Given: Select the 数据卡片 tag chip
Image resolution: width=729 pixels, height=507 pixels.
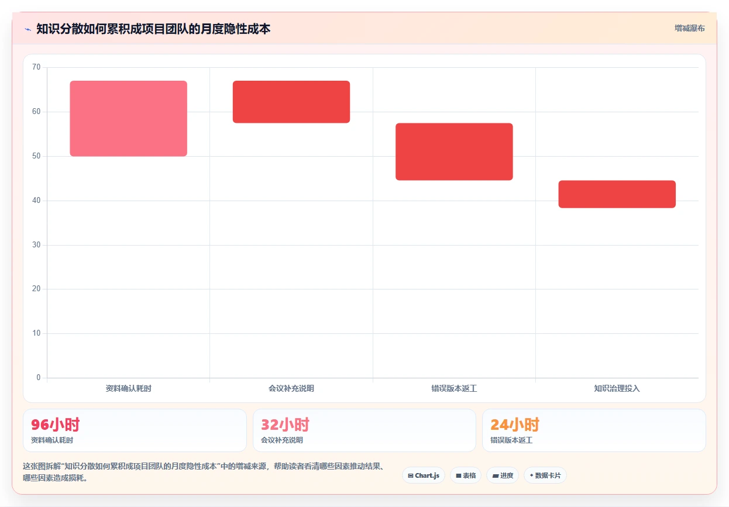Looking at the screenshot, I should pos(545,475).
